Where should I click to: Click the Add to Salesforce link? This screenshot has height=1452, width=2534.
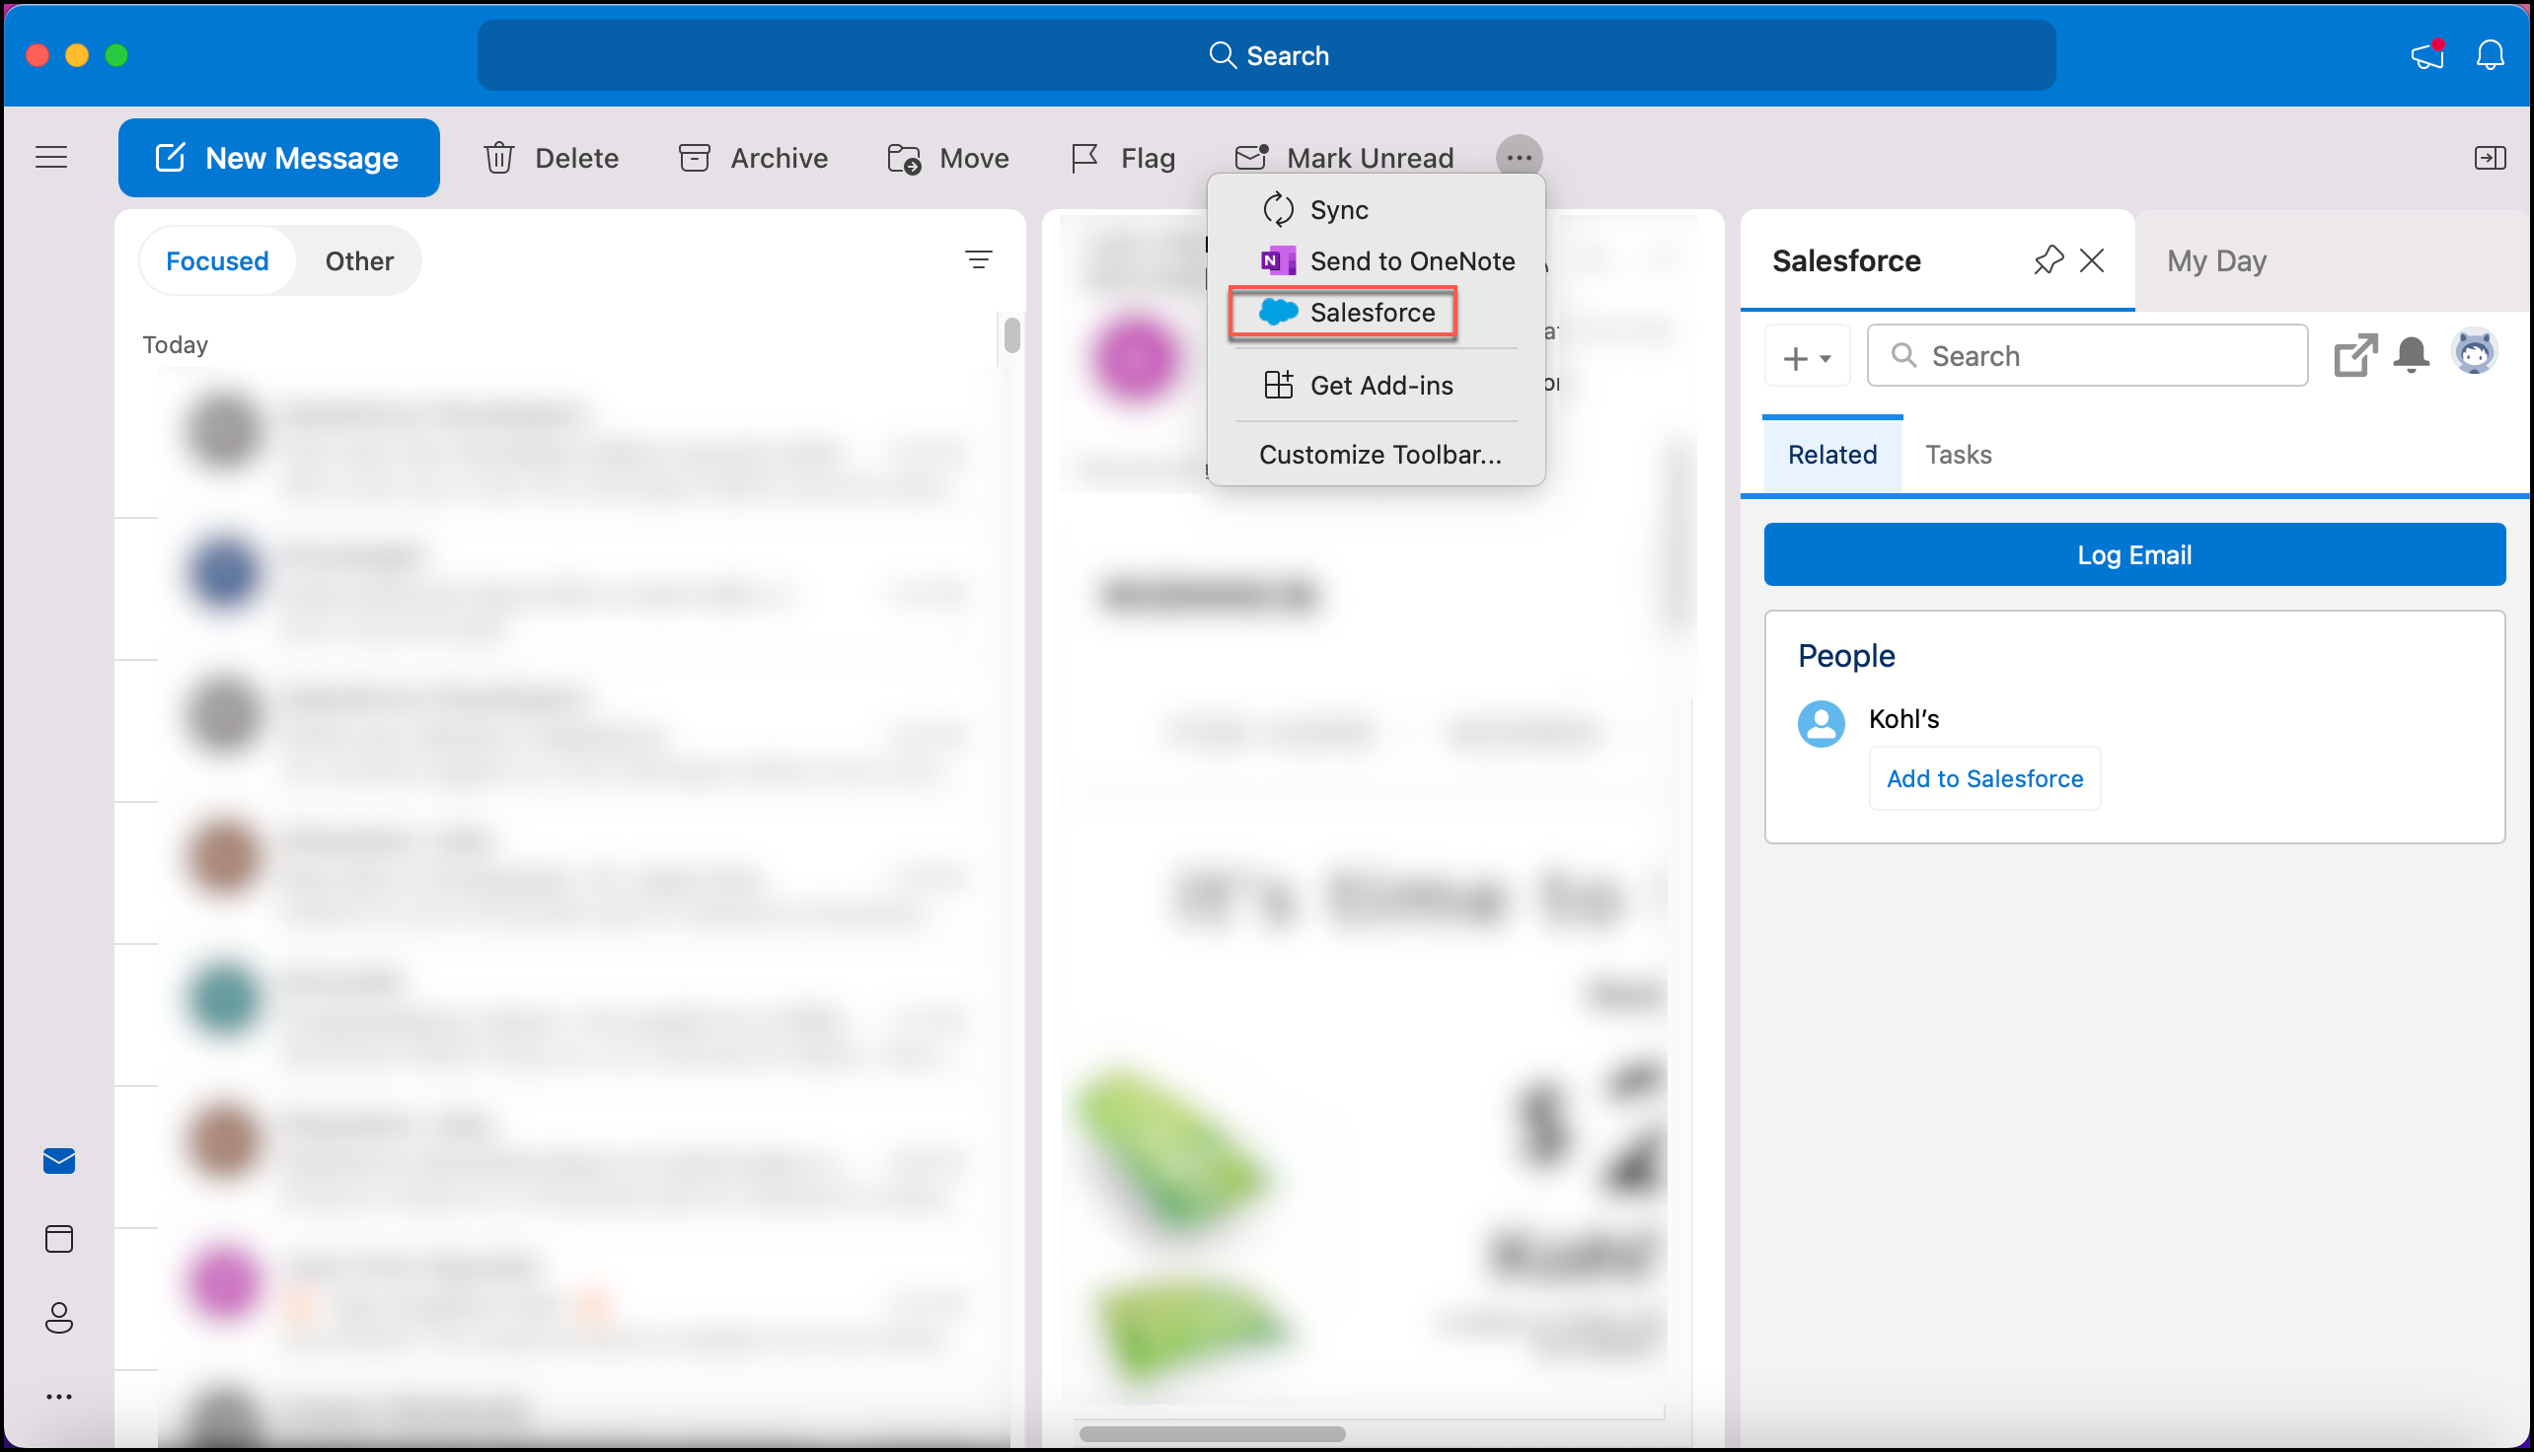point(1983,778)
